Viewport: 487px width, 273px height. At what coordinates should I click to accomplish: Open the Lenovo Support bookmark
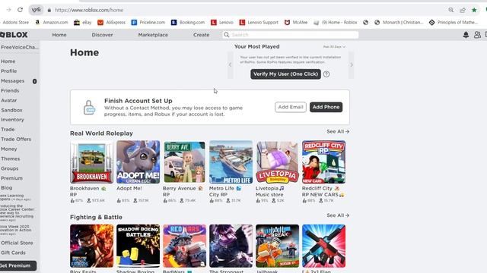coord(259,22)
